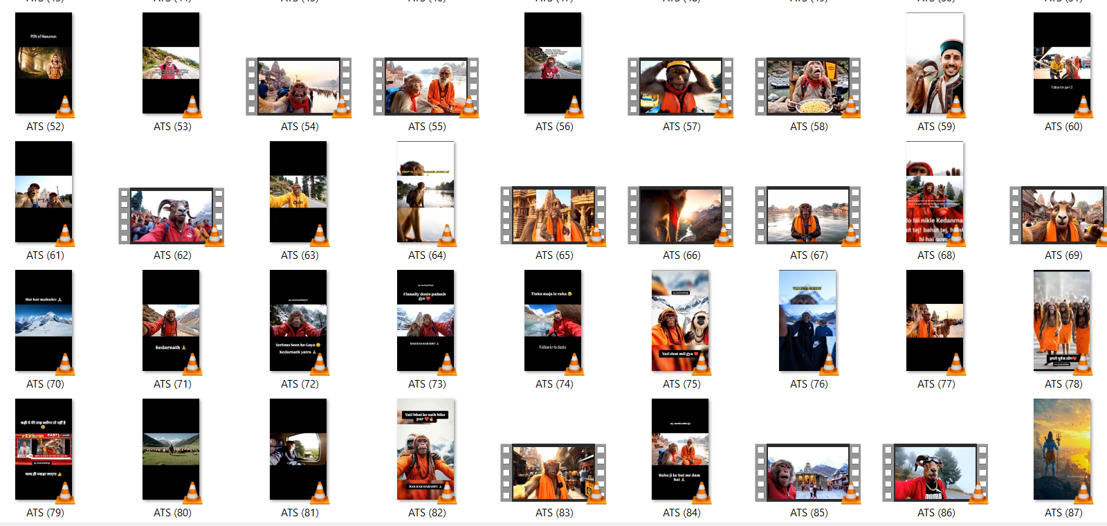The height and width of the screenshot is (526, 1107).
Task: Select the ATS (79) news video thumbnail
Action: [44, 449]
